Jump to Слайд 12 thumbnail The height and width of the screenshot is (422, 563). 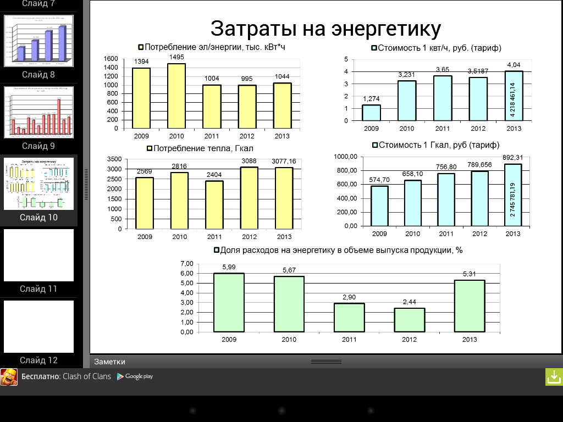38,326
